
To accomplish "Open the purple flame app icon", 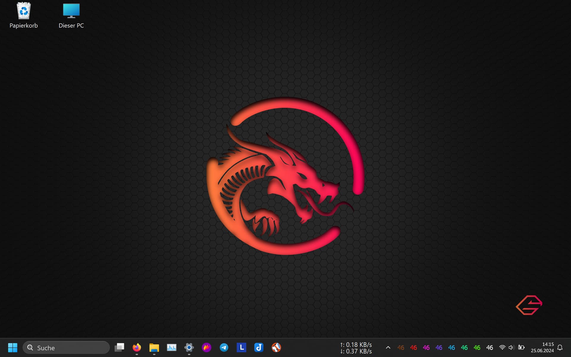I will [x=206, y=347].
